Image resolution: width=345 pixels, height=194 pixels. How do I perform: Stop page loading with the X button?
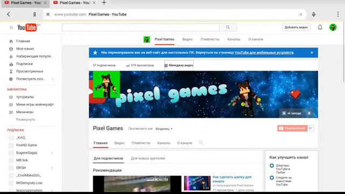[x=48, y=15]
